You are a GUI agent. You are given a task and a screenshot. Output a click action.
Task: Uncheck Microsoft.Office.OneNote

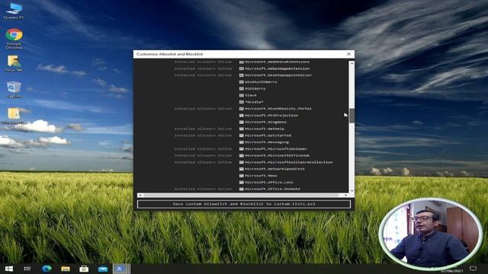241,189
